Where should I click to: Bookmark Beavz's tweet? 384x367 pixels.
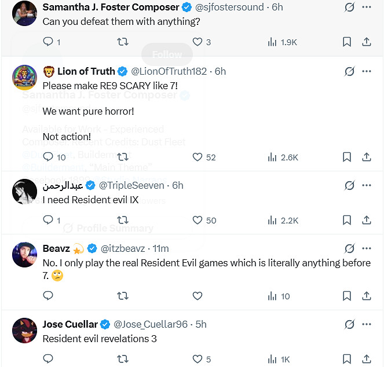[x=346, y=296]
